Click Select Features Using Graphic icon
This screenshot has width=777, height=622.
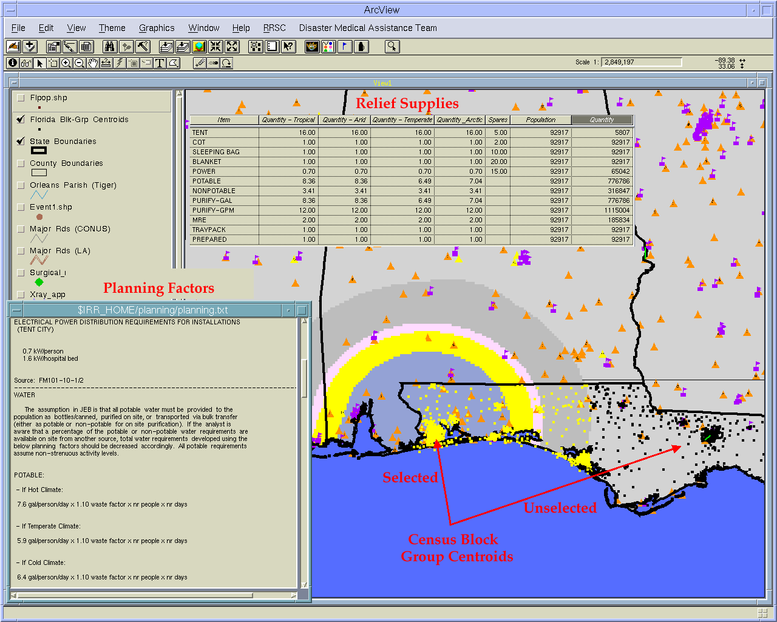(x=256, y=47)
